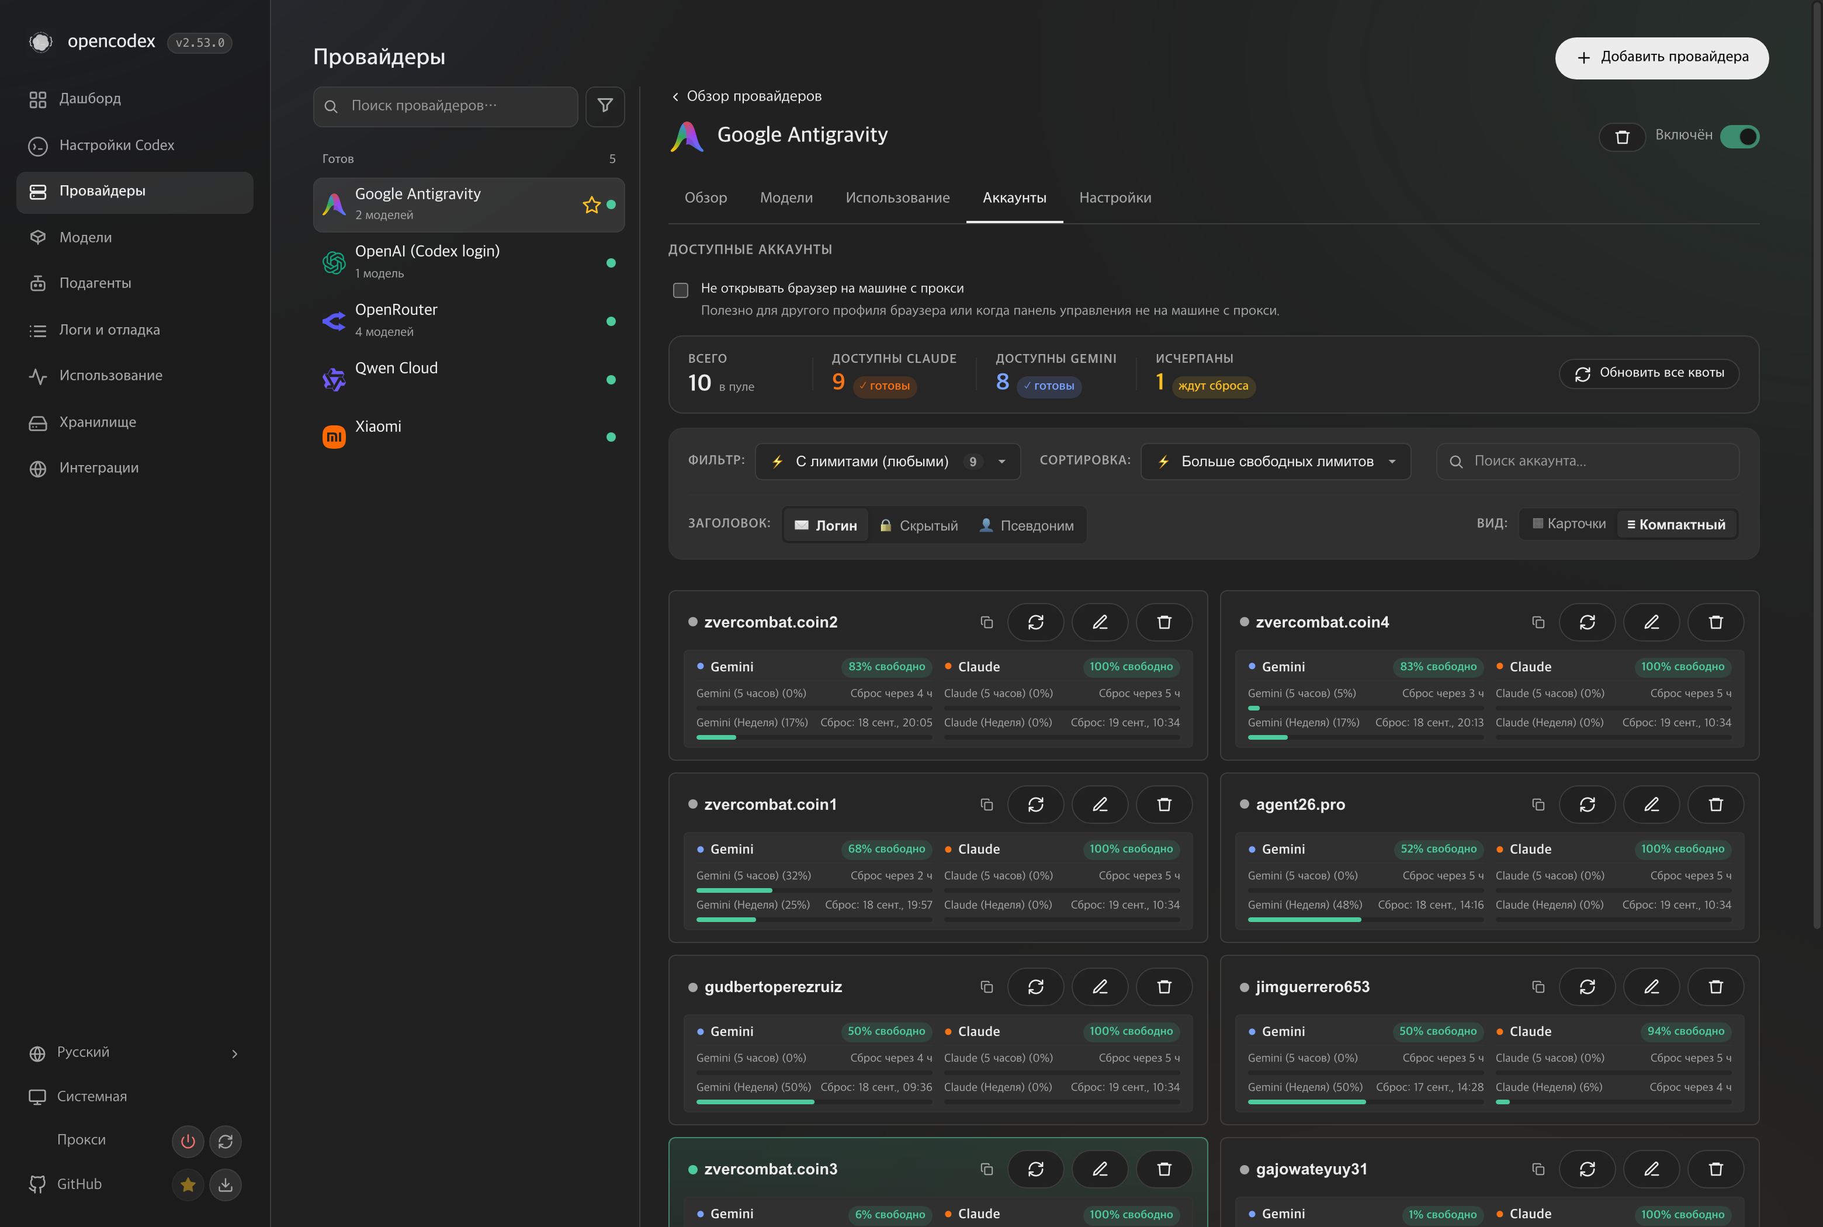Screen dimensions: 1823x1227
Task: Open the provider filter funnel icon
Action: coord(605,106)
